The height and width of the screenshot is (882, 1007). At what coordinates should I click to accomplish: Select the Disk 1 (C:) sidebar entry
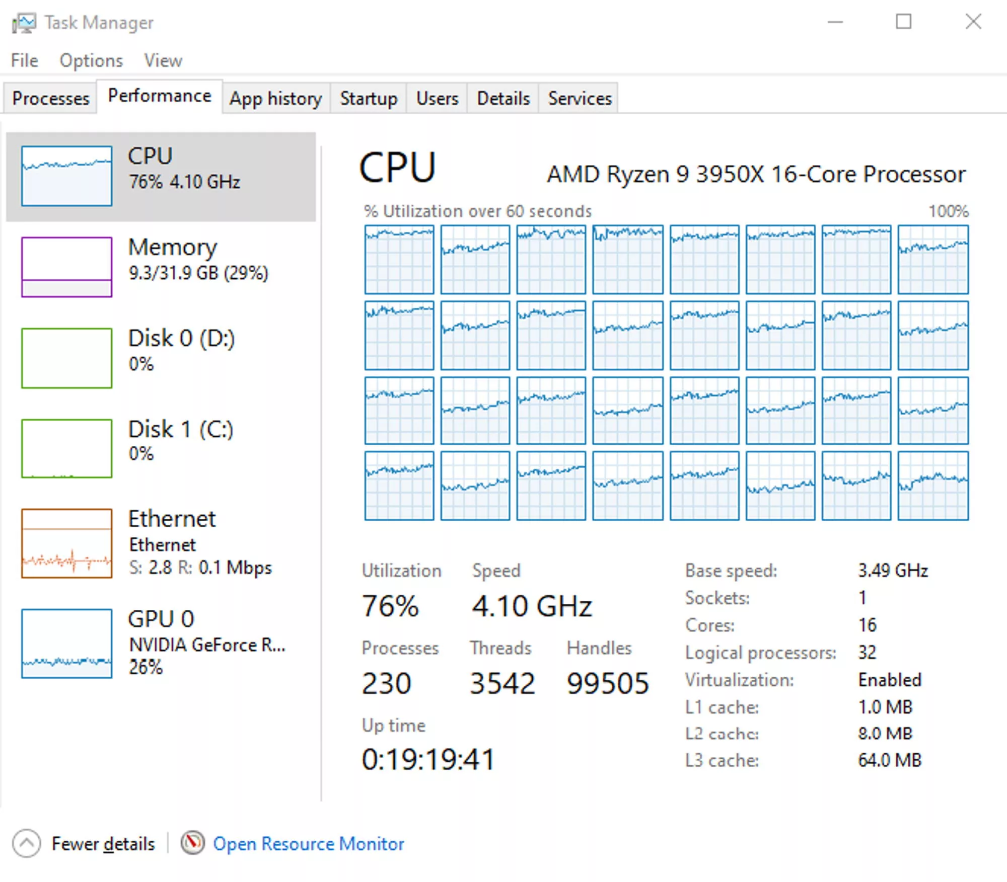point(161,448)
